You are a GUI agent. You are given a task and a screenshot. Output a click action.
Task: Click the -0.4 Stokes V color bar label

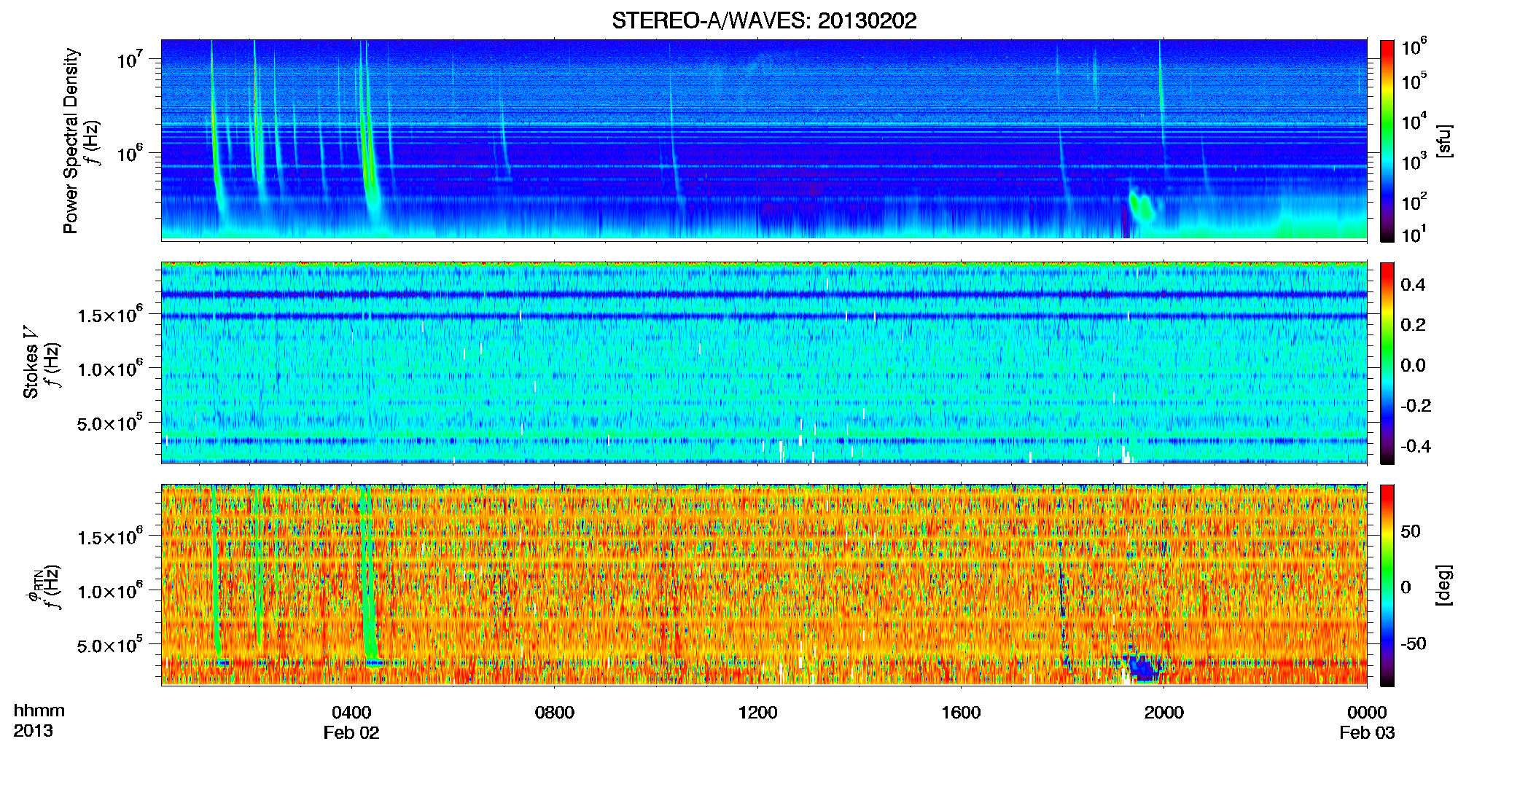[x=1416, y=446]
